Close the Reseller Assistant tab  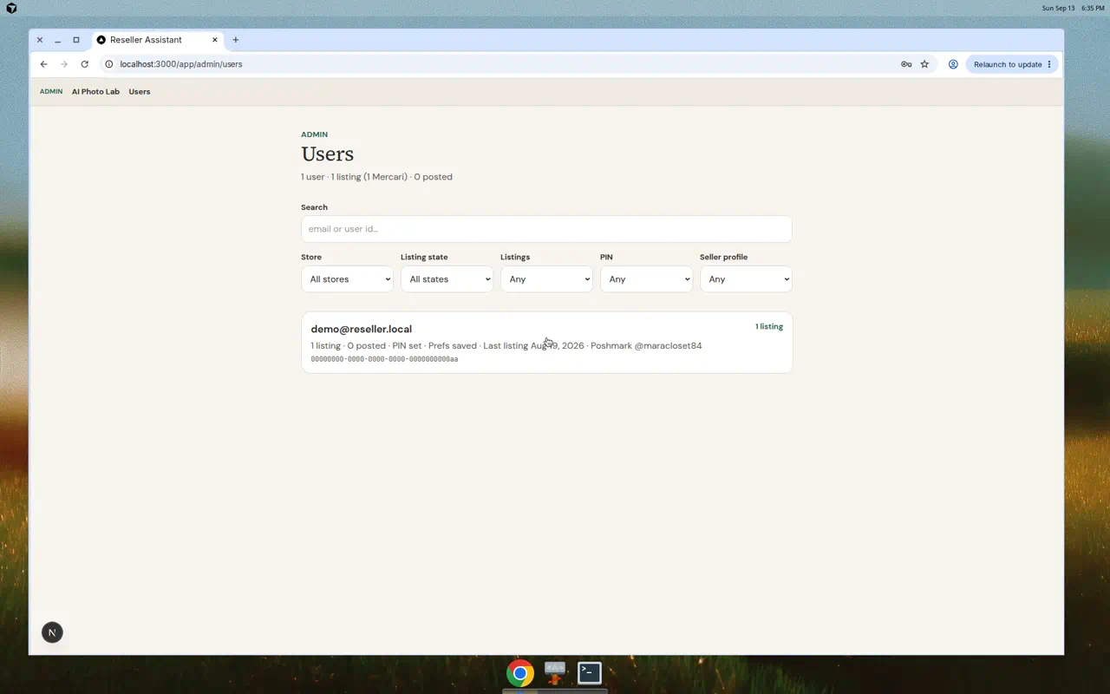coord(215,40)
